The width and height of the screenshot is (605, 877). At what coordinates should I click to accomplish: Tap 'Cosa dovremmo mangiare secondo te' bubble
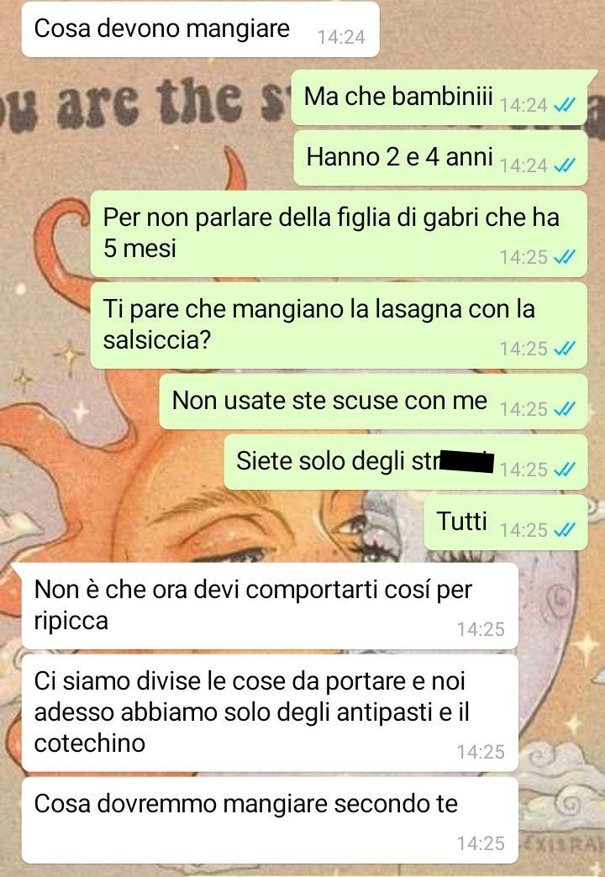(x=270, y=821)
